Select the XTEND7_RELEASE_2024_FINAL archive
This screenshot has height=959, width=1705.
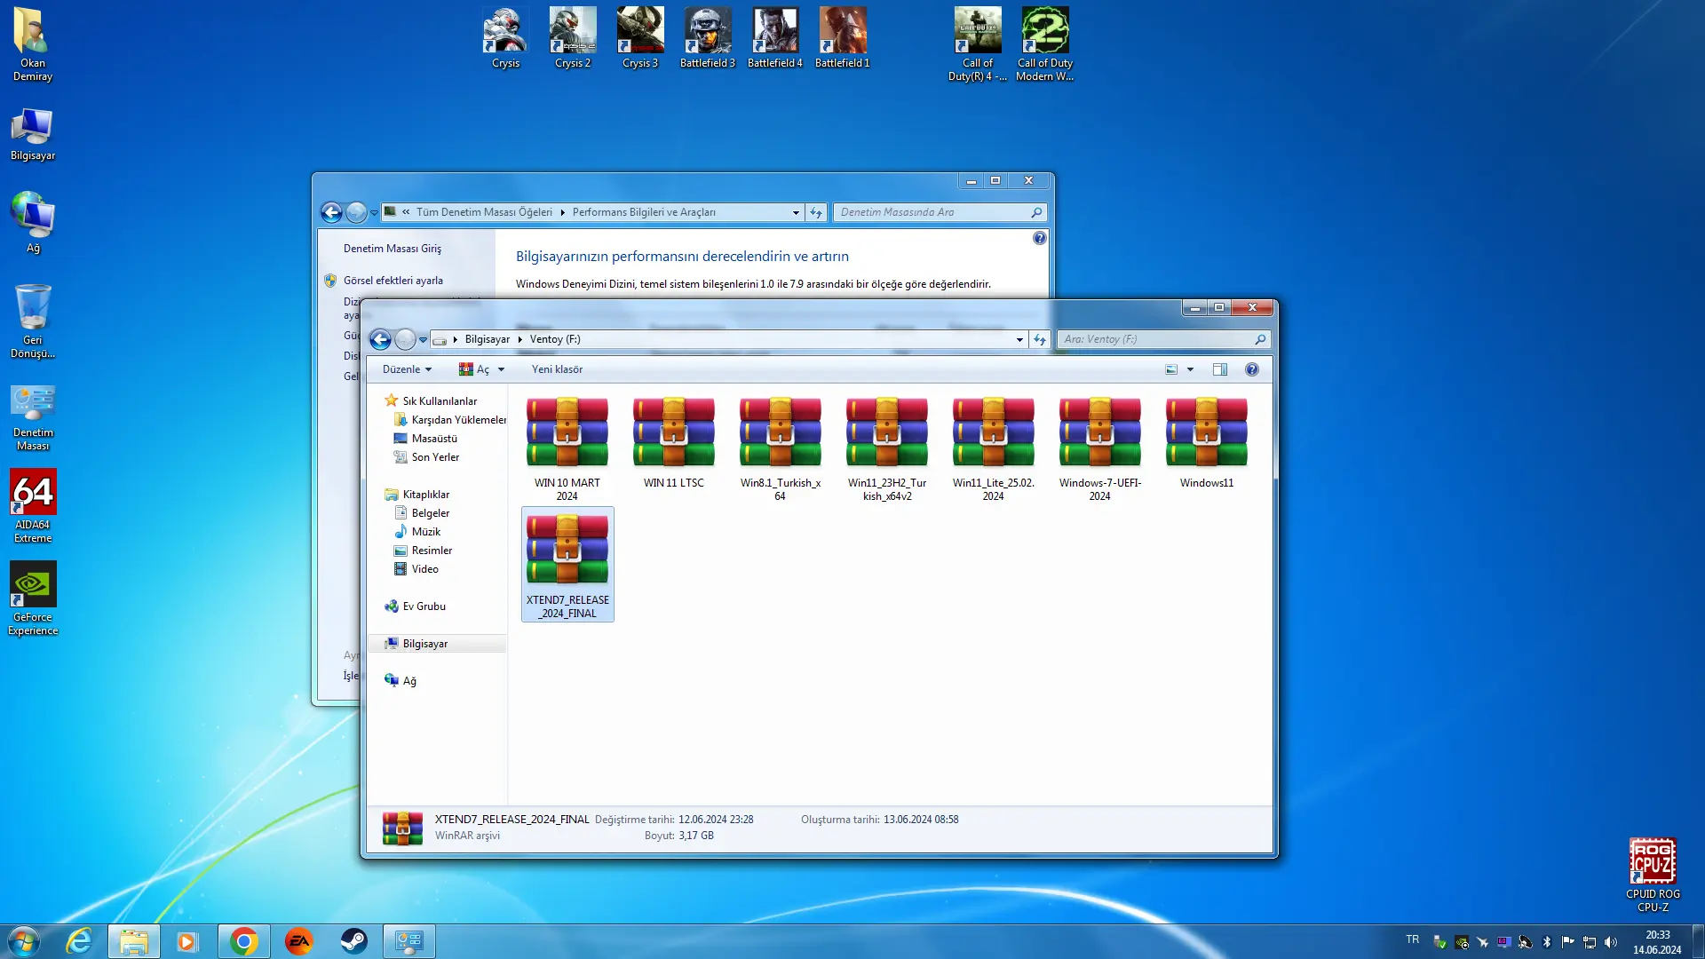click(x=567, y=565)
